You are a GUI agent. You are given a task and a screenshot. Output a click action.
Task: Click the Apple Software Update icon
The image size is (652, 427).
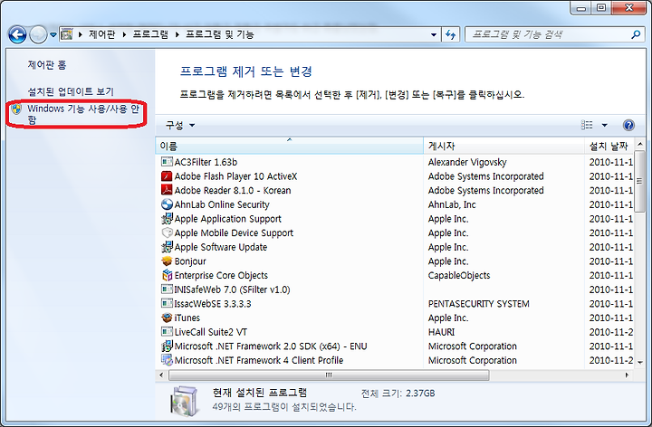167,247
